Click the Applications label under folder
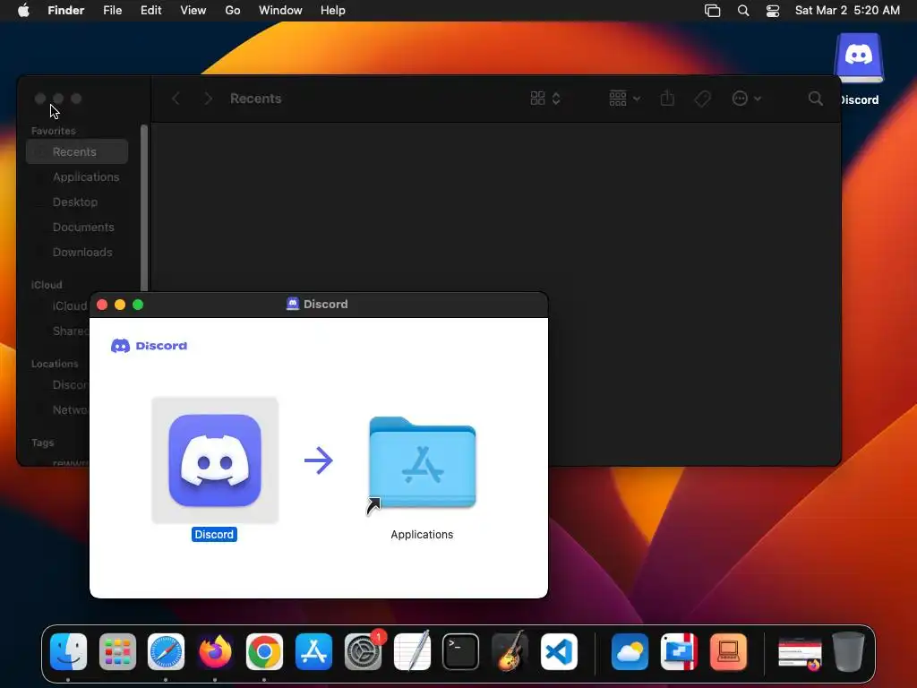The height and width of the screenshot is (688, 917). [422, 534]
